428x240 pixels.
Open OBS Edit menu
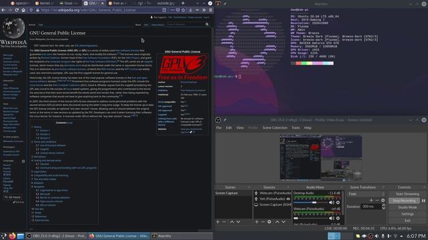click(x=229, y=127)
